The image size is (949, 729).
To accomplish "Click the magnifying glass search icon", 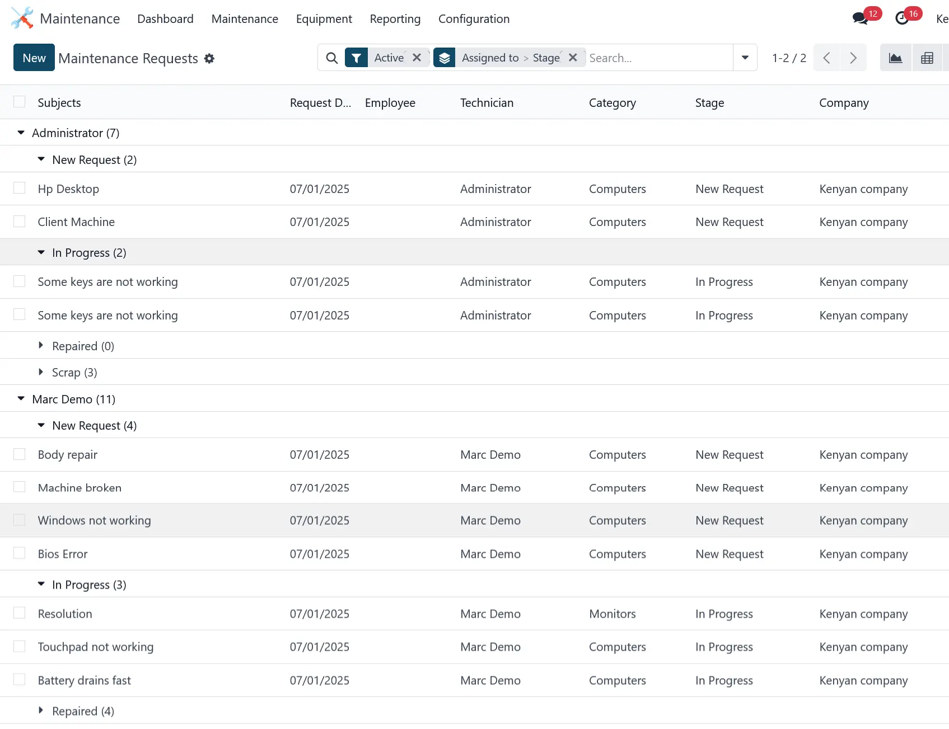I will click(x=332, y=58).
